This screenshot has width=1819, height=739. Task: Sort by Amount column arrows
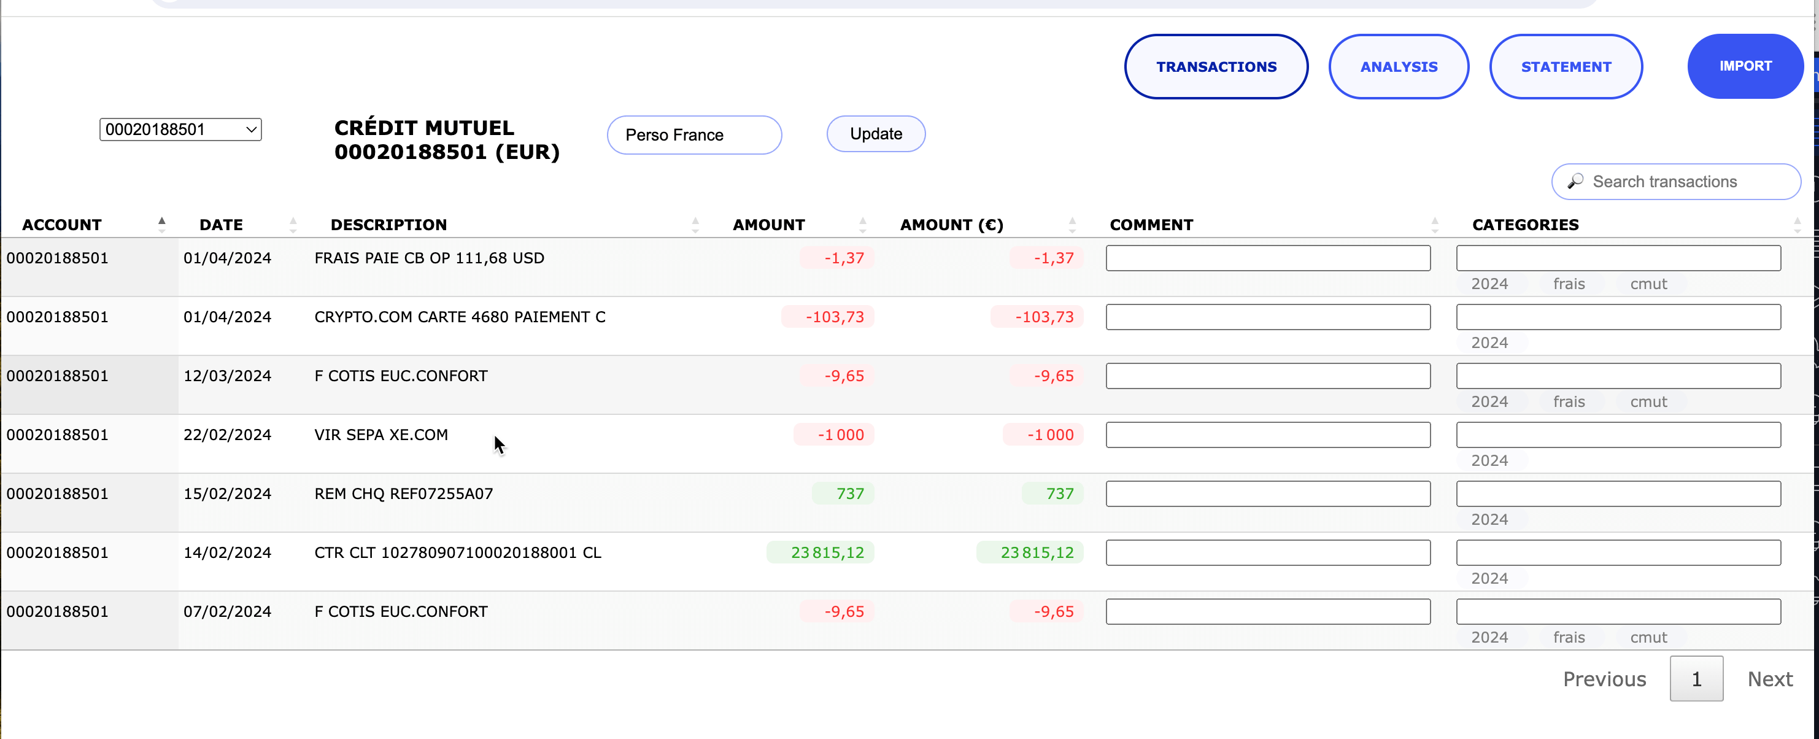(862, 225)
